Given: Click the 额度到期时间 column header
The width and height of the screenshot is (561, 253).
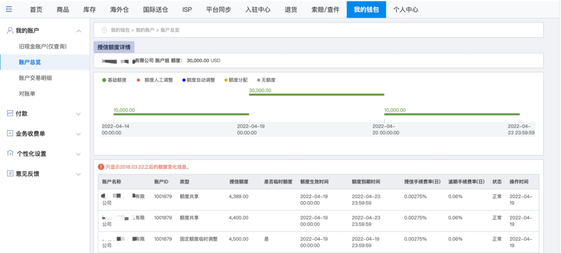Looking at the screenshot, I should 366,182.
